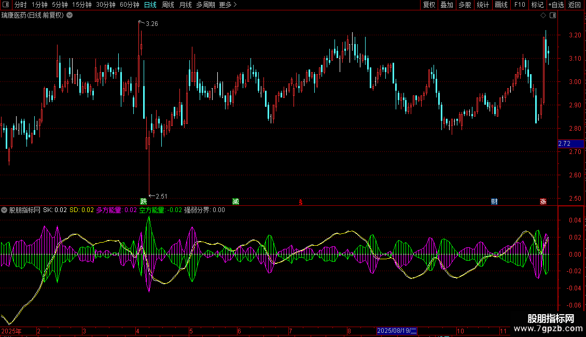
Task: Click the 画线 drawing tool button
Action: coord(501,5)
